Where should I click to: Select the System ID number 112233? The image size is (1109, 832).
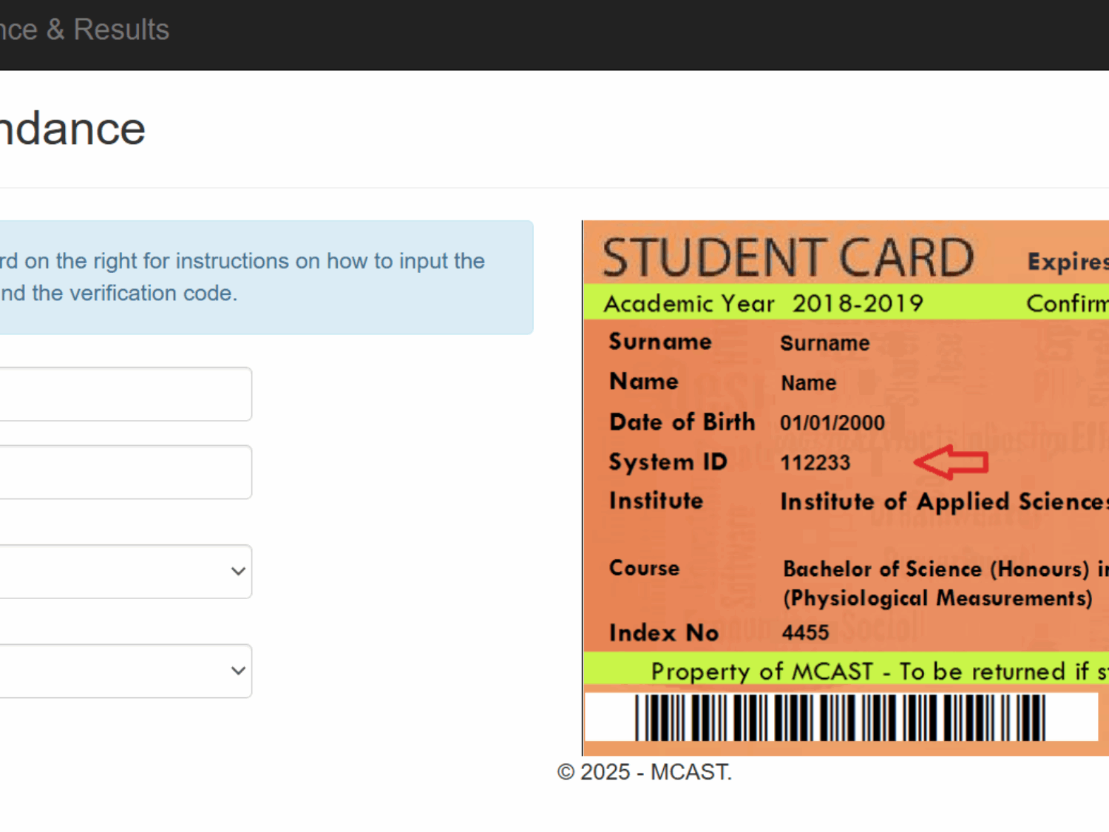[815, 463]
